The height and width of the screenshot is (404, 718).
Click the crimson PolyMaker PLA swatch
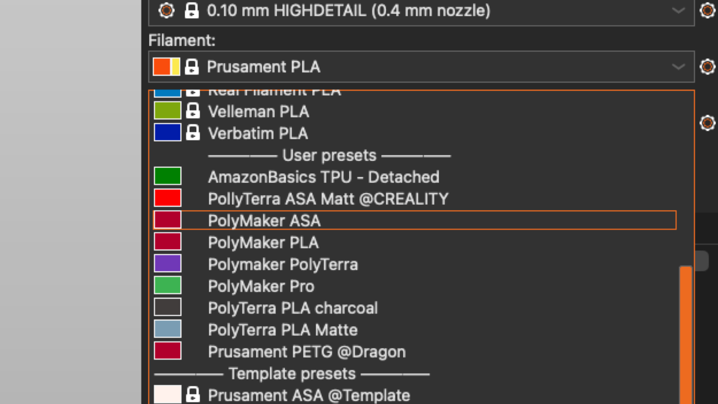click(168, 242)
